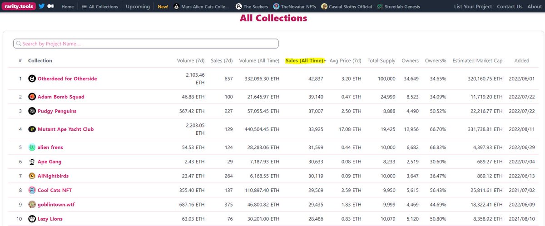545x226 pixels.
Task: Open the Twitter bird icon link
Action: [41, 7]
